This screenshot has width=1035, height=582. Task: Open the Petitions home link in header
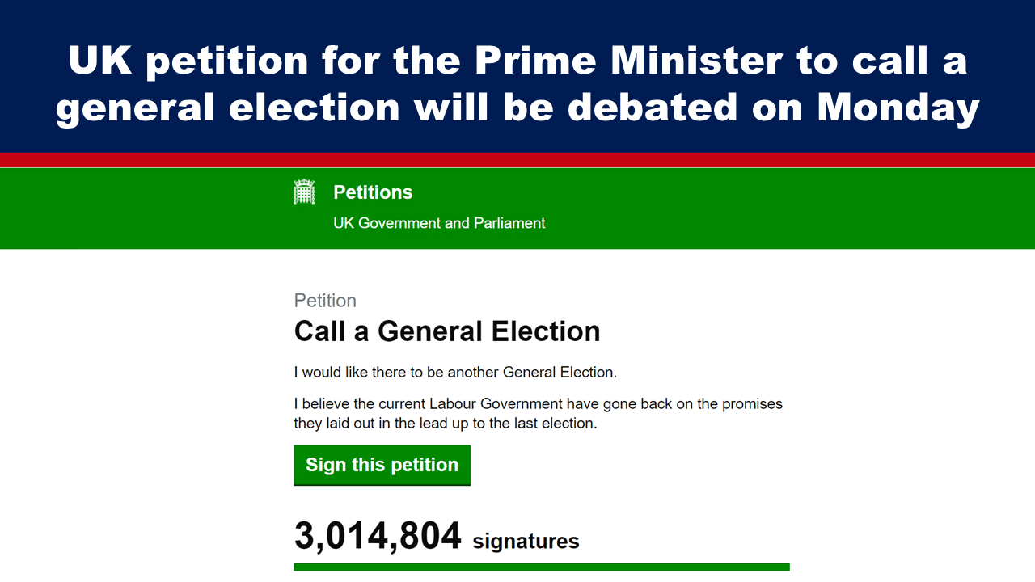tap(373, 192)
